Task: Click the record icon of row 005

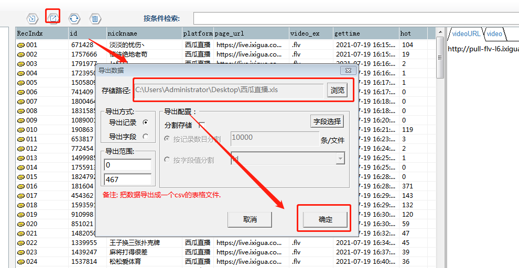Action: (21, 83)
